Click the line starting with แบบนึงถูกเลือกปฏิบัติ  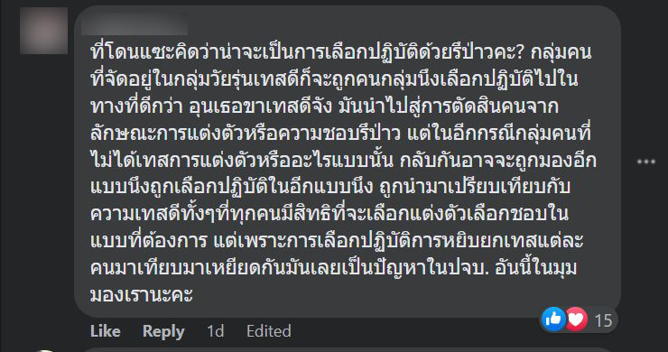point(330,187)
